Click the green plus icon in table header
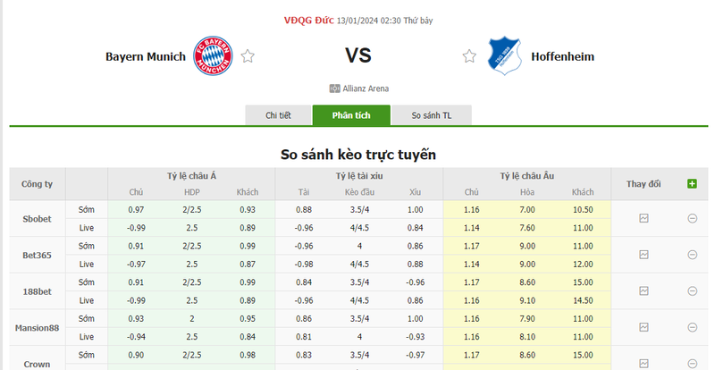715x370 pixels. [692, 183]
